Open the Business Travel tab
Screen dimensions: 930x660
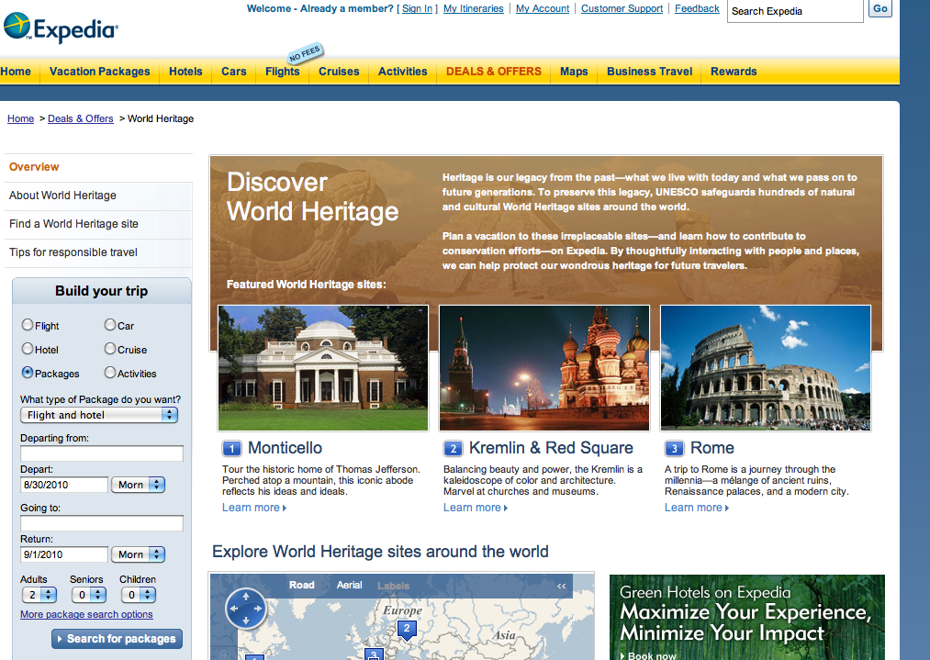tap(649, 72)
